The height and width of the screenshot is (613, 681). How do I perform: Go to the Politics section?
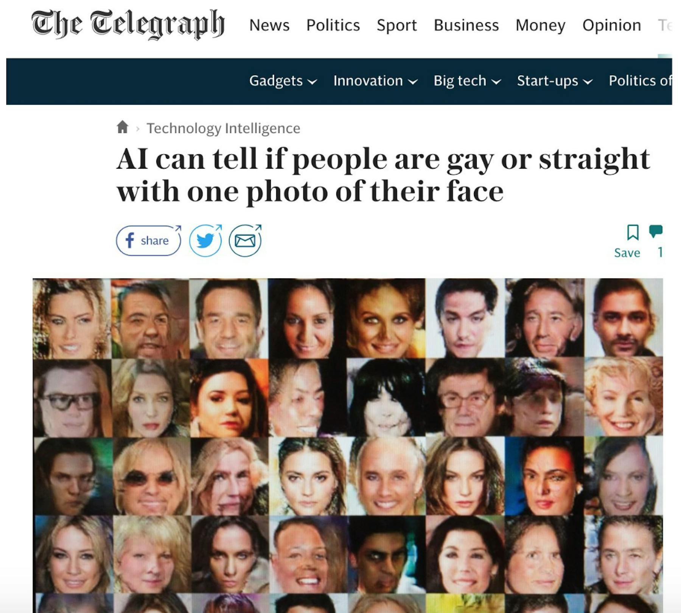(x=333, y=25)
